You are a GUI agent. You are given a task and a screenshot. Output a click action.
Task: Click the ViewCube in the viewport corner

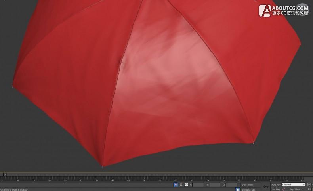click(x=303, y=7)
